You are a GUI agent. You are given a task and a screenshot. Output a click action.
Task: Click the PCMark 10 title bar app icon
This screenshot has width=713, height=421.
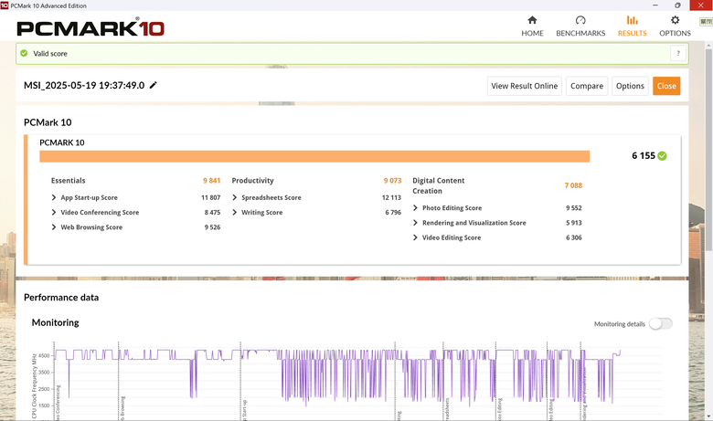[5, 5]
